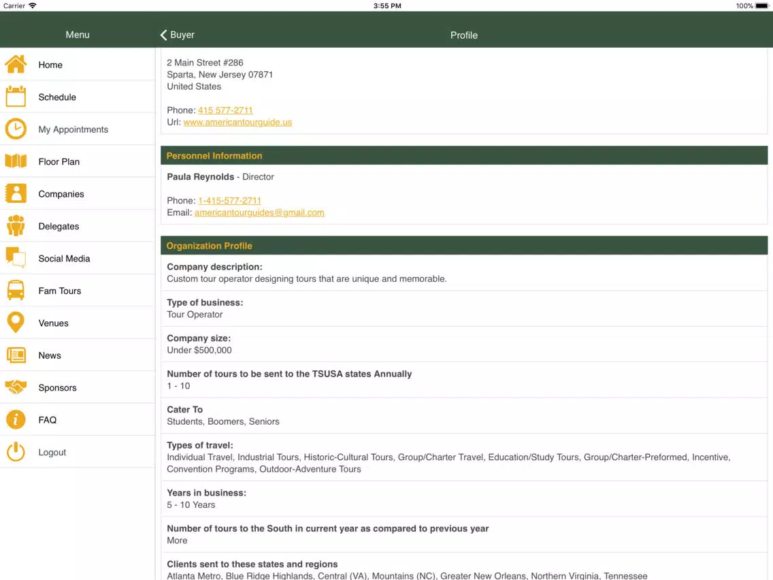773x580 pixels.
Task: Go back to Buyer screen
Action: pos(177,35)
